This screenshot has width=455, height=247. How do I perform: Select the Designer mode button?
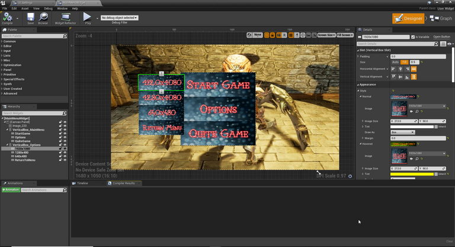tap(408, 18)
